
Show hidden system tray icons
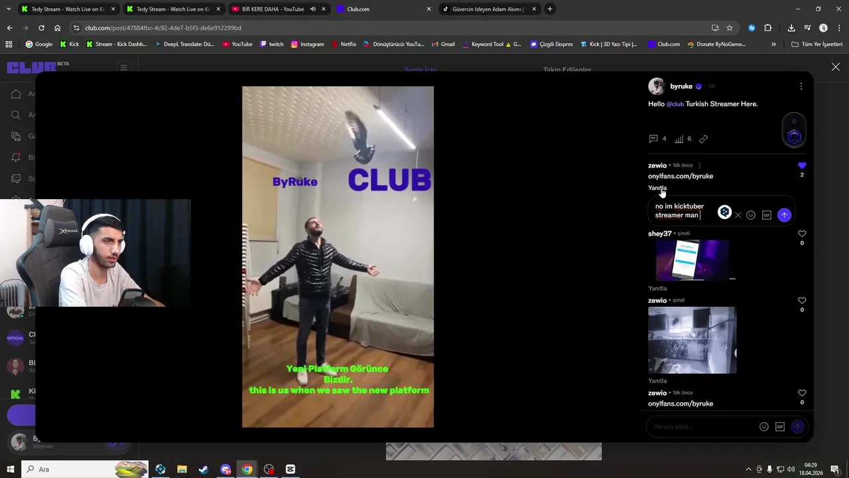tap(749, 469)
